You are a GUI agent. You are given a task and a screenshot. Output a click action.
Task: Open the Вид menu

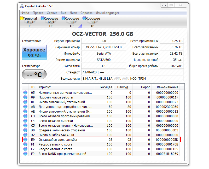63,13
